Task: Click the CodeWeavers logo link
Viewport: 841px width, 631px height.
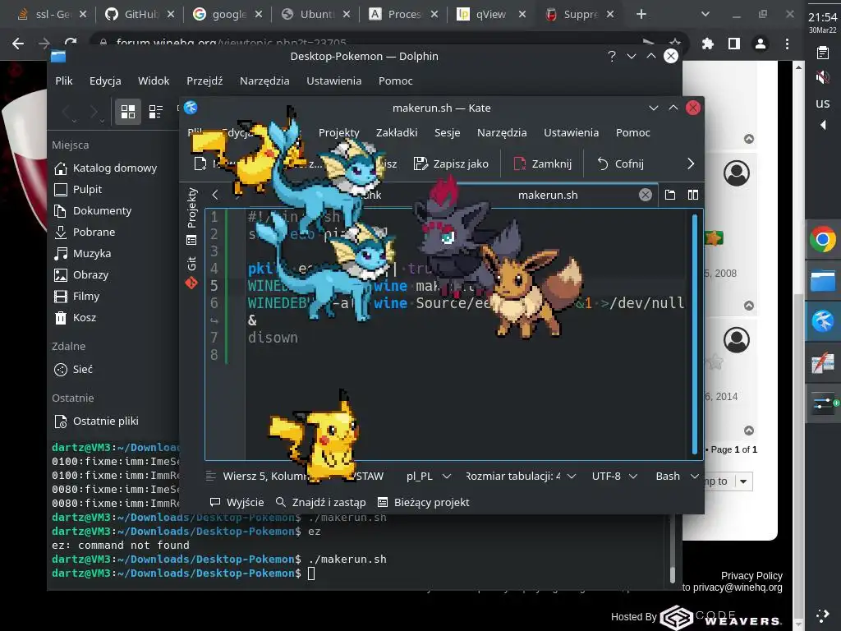Action: [x=721, y=617]
